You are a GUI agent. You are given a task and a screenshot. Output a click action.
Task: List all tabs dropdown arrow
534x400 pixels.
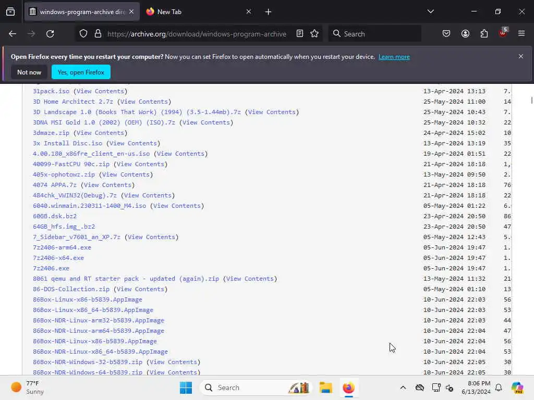pyautogui.click(x=430, y=11)
